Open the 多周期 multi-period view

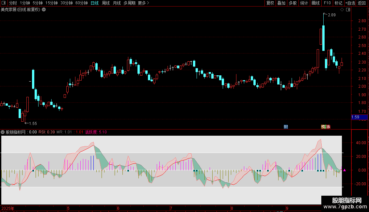129,3
